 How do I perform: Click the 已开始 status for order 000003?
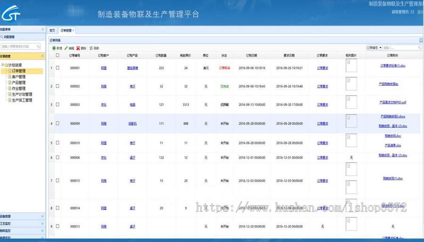(x=224, y=105)
